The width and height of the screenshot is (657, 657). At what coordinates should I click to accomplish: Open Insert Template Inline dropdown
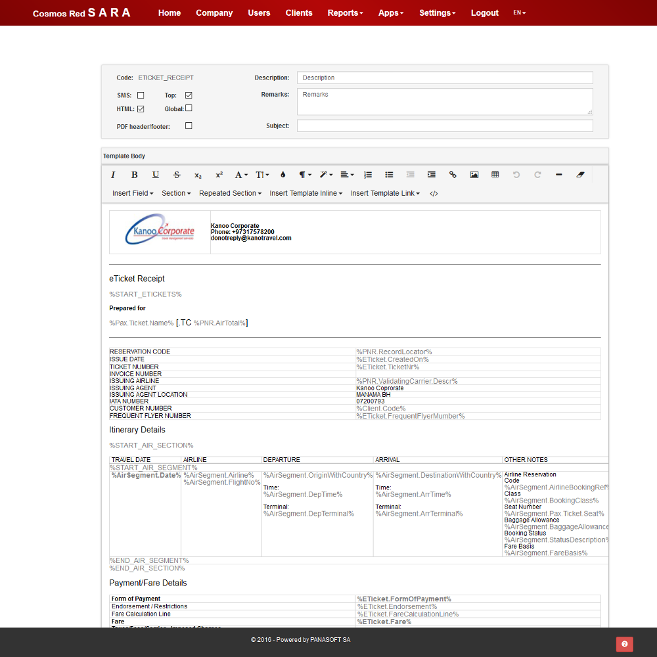click(306, 194)
